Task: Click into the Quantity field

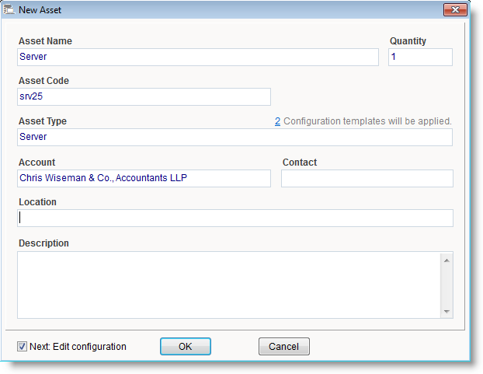Action: click(x=419, y=57)
